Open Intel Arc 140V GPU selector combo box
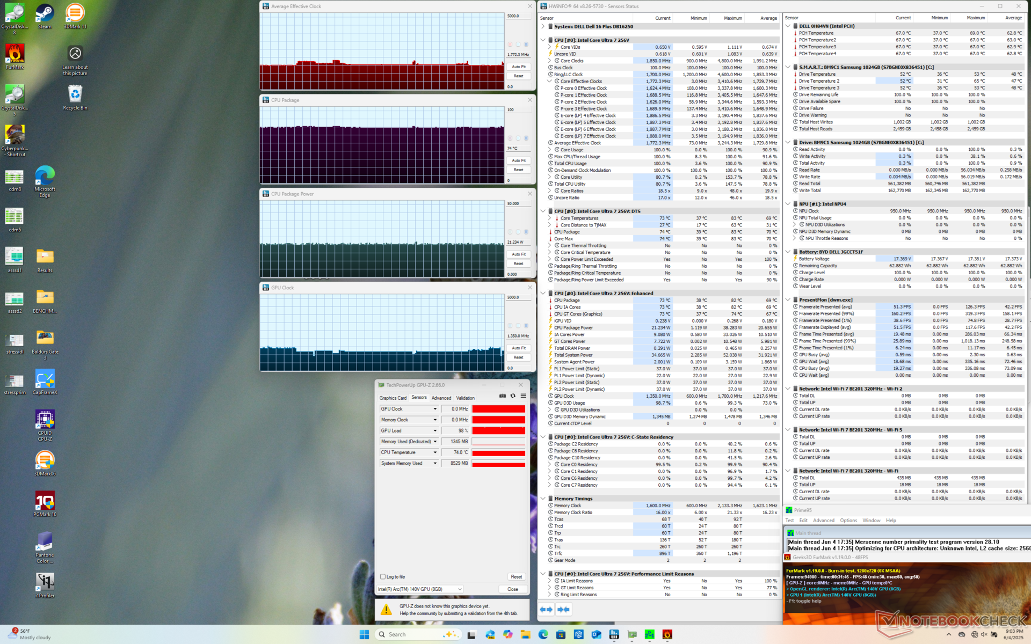 pyautogui.click(x=420, y=589)
